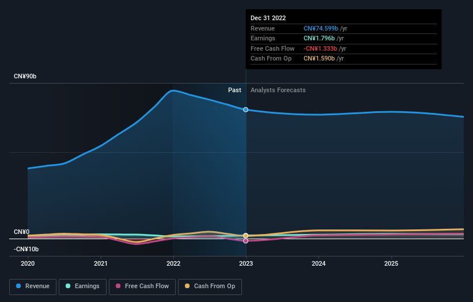Click the CN¥90b y-axis label
Image resolution: width=473 pixels, height=302 pixels.
(x=25, y=76)
